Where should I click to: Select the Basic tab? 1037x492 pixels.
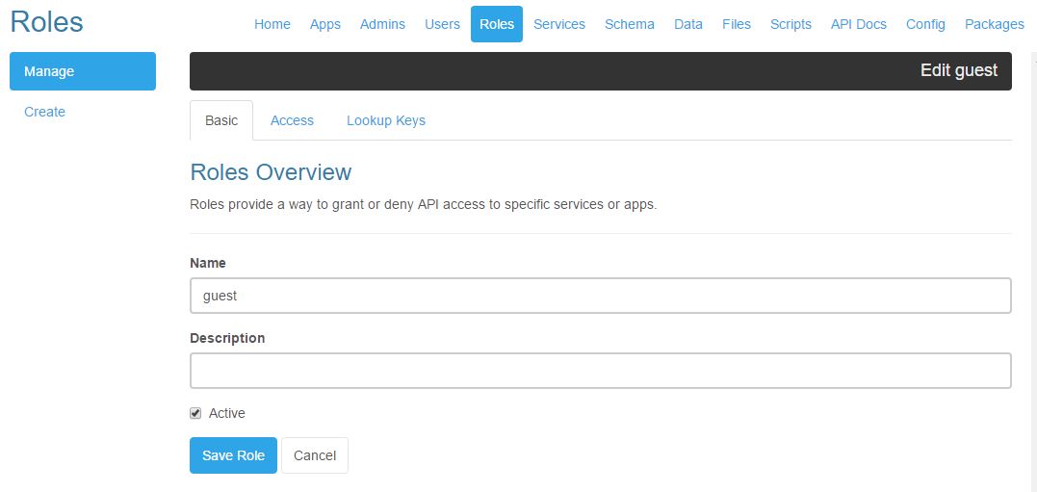tap(221, 120)
